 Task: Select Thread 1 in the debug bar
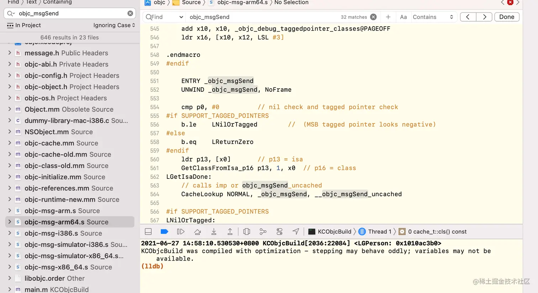[375, 231]
